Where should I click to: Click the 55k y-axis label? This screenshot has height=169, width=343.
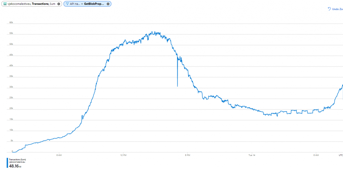point(11,33)
